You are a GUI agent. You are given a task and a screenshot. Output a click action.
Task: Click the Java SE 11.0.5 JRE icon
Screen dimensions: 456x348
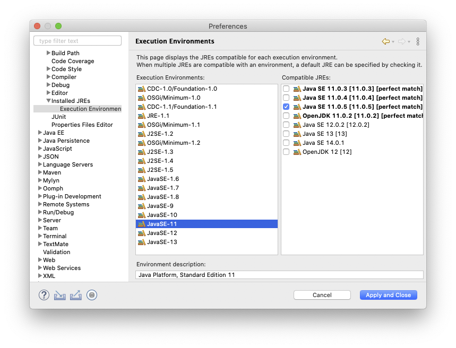point(297,107)
